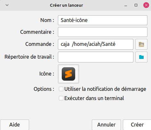Close the dialog with the red X
This screenshot has width=151, height=130.
tap(146, 5)
